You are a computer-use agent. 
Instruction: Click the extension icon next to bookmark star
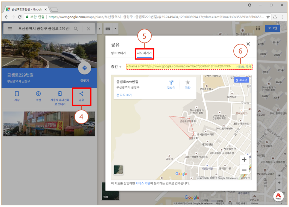click(x=275, y=17)
